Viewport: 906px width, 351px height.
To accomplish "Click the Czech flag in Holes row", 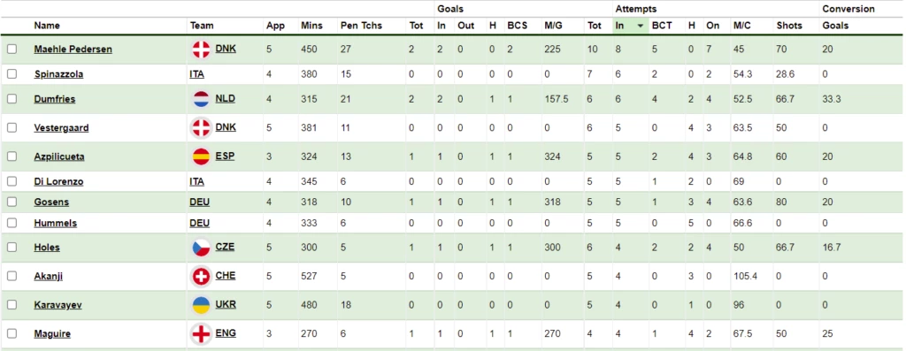I will tap(201, 248).
